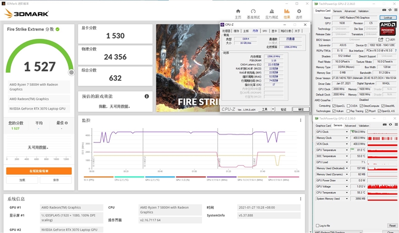Image resolution: width=399 pixels, height=233 pixels.
Task: Toggle the Ray Tracing checkbox
Action: coord(348,111)
